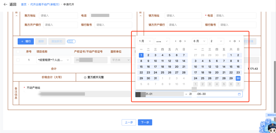Open the 需要帮助吗 help tab
Screen dimensions: 276x133
tap(271, 115)
